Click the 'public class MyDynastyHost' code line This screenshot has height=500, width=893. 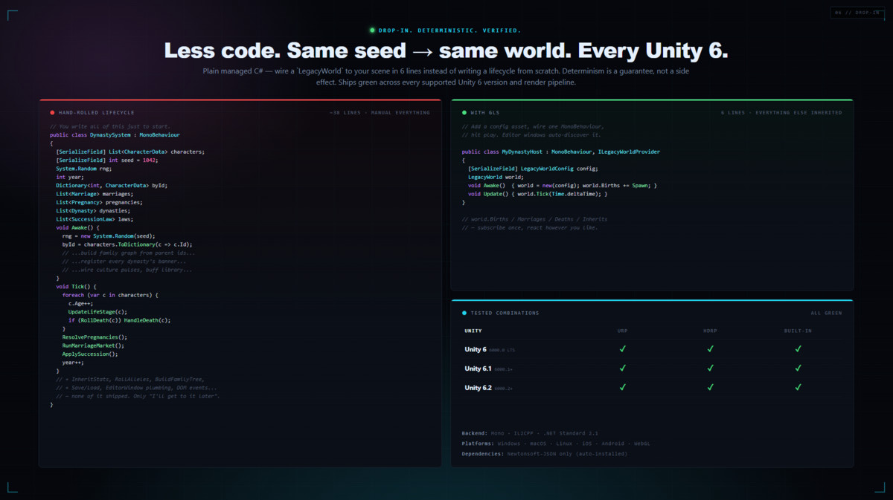pyautogui.click(x=560, y=152)
